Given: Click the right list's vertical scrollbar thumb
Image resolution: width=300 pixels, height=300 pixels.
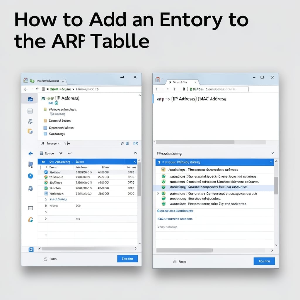Looking at the screenshot, I should (276, 185).
